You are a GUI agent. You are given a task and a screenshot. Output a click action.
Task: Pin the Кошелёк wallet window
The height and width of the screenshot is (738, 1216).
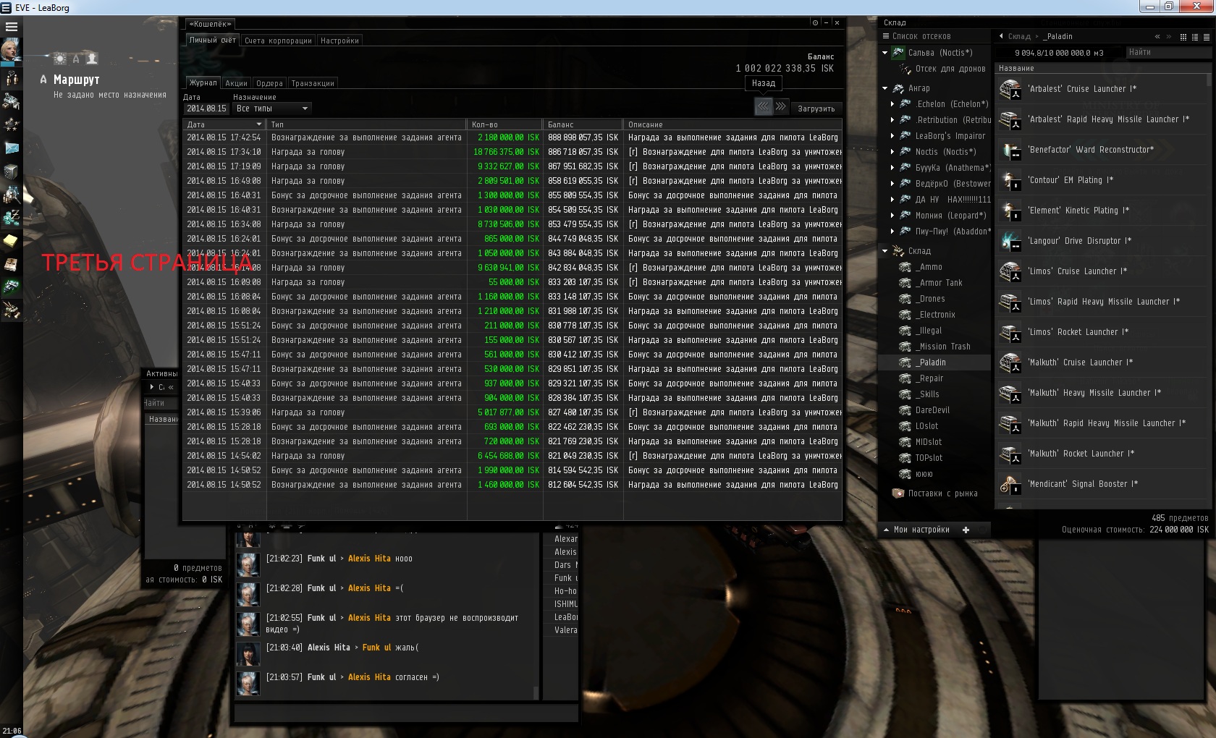coord(815,23)
